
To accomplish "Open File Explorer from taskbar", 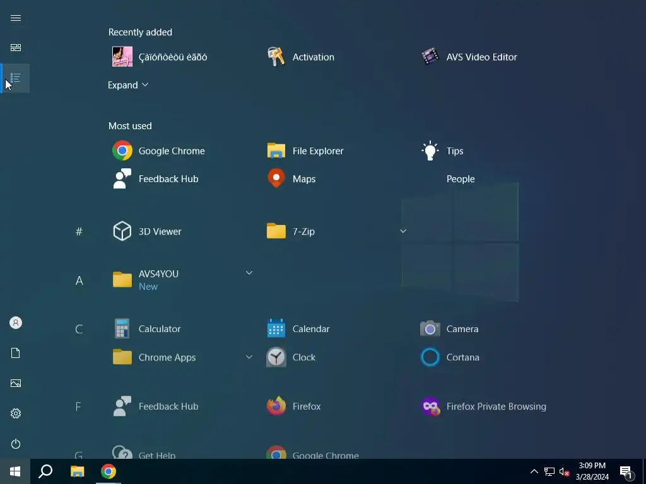I will [x=77, y=471].
